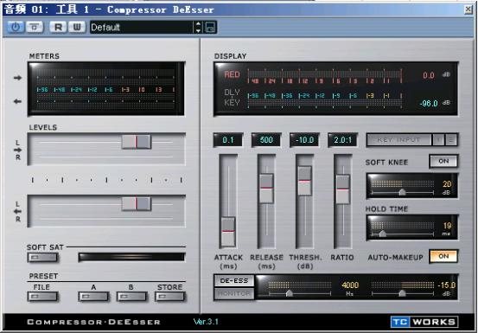Step to previous preset with up arrow

pyautogui.click(x=198, y=24)
